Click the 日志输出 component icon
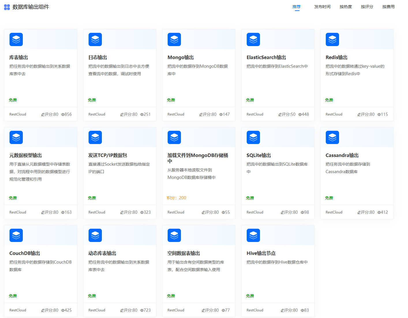Screen dimensions: 408x318 pos(95,39)
